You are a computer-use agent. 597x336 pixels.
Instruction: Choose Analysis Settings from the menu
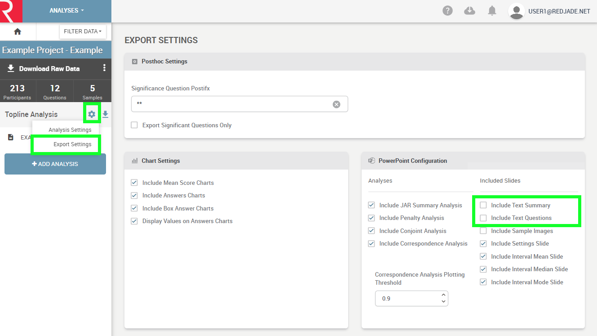click(x=70, y=130)
